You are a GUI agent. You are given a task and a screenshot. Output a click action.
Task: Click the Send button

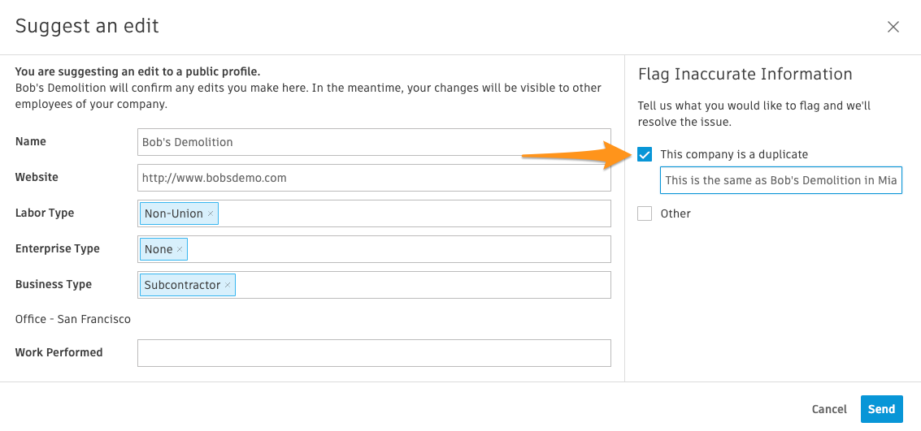click(881, 409)
